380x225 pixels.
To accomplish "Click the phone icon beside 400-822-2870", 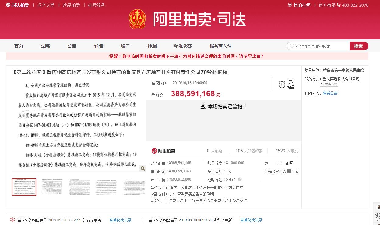I will [339, 5].
